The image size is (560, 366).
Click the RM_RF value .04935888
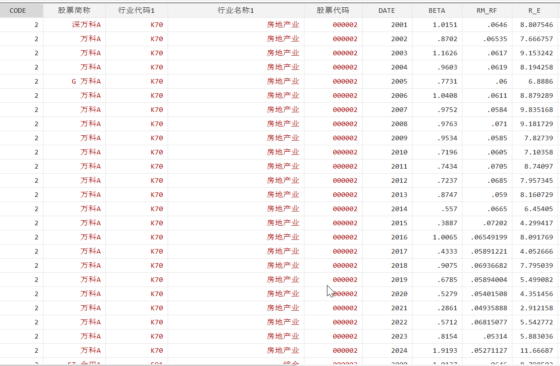487,308
